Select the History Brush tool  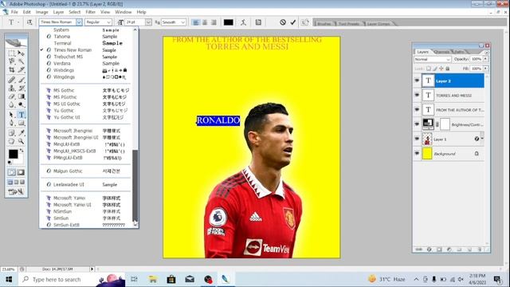[x=22, y=88]
